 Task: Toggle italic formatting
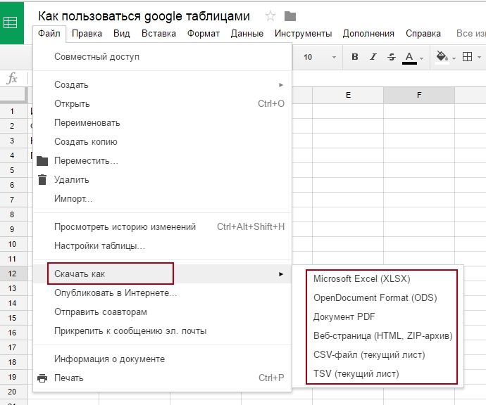pyautogui.click(x=373, y=57)
